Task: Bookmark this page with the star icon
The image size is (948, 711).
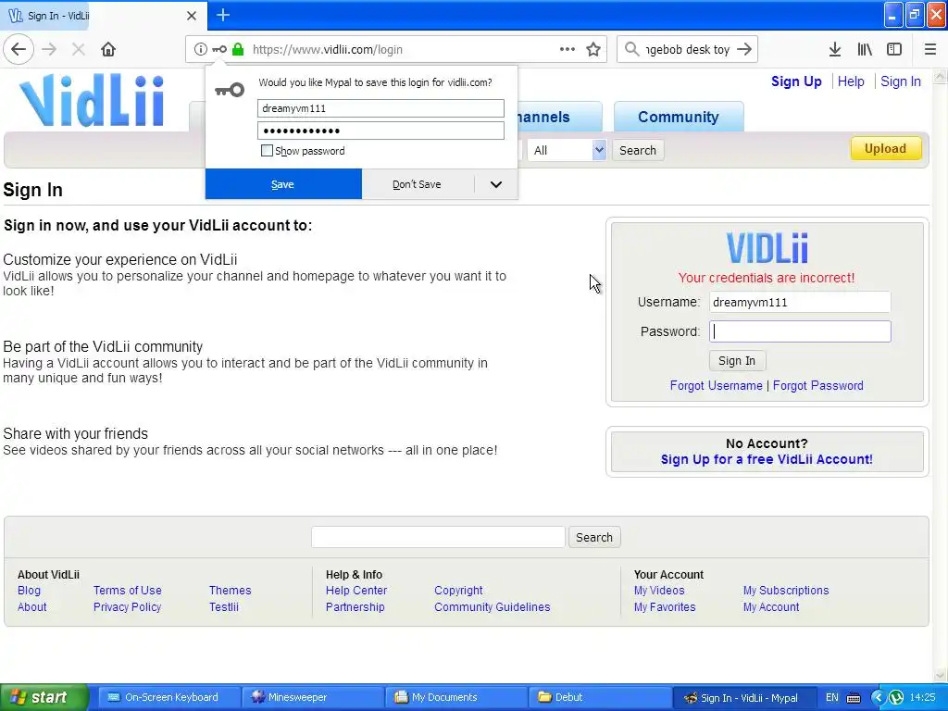Action: pyautogui.click(x=593, y=50)
